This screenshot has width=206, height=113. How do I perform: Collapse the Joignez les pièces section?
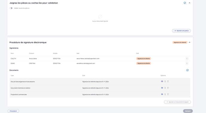click(190, 3)
